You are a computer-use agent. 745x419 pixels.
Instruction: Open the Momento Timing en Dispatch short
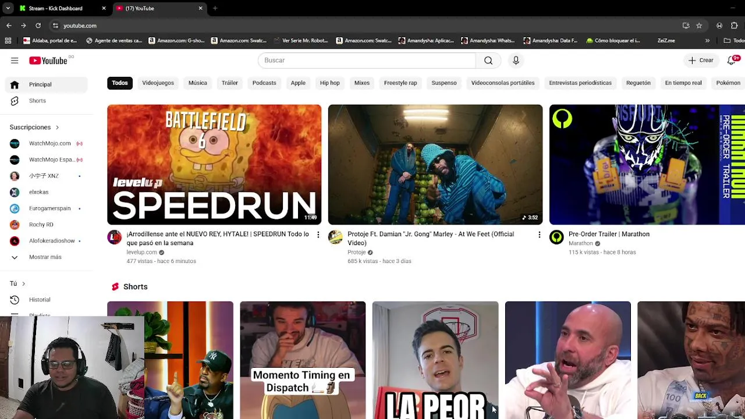click(x=303, y=360)
